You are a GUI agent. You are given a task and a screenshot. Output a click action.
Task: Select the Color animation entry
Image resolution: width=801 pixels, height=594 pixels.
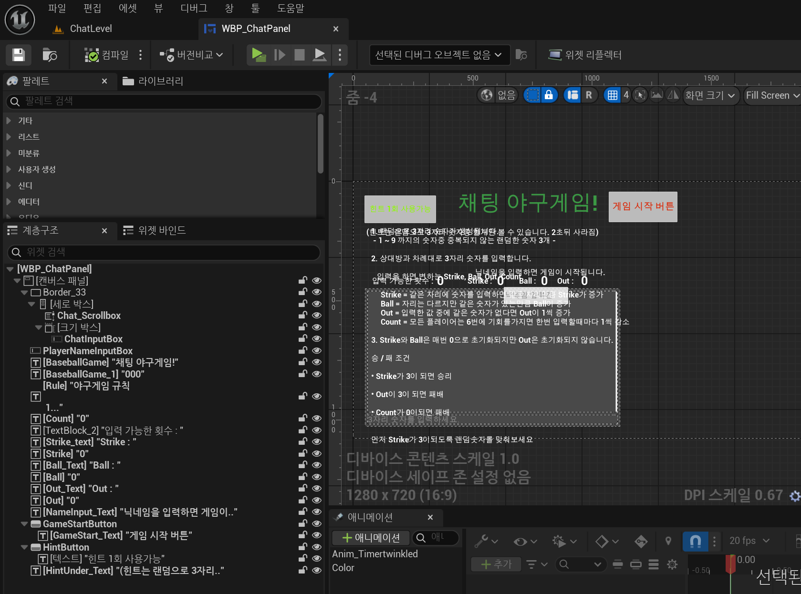pyautogui.click(x=343, y=568)
